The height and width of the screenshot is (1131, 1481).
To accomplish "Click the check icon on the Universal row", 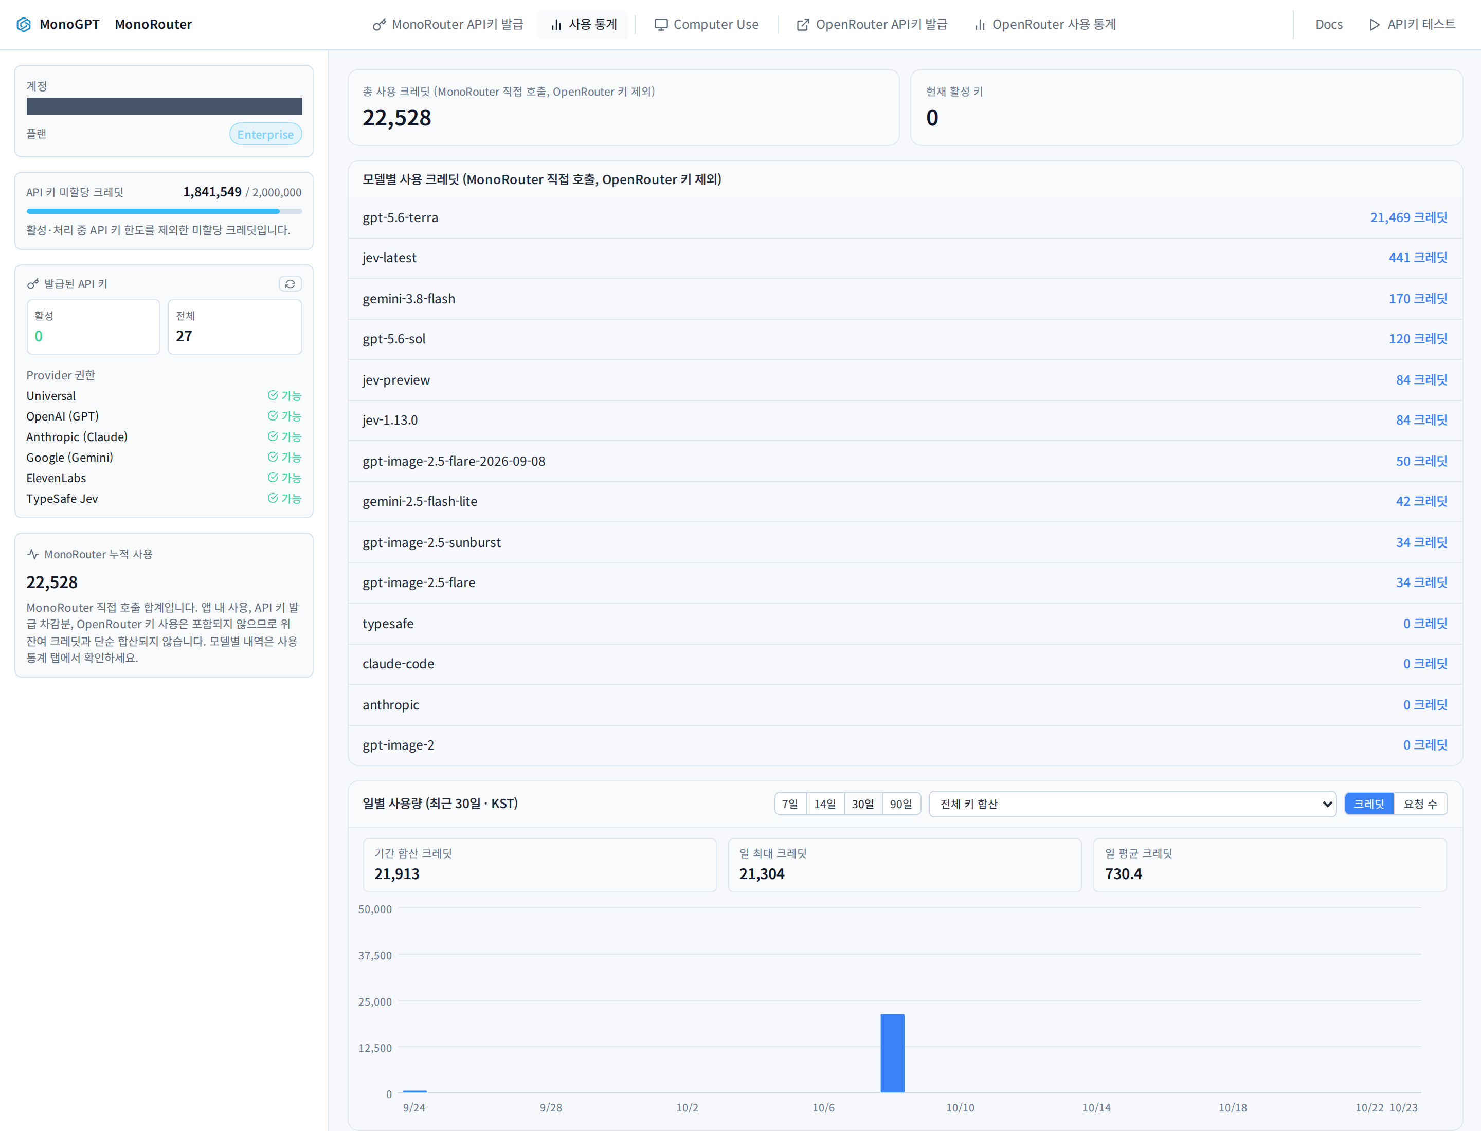I will tap(273, 395).
